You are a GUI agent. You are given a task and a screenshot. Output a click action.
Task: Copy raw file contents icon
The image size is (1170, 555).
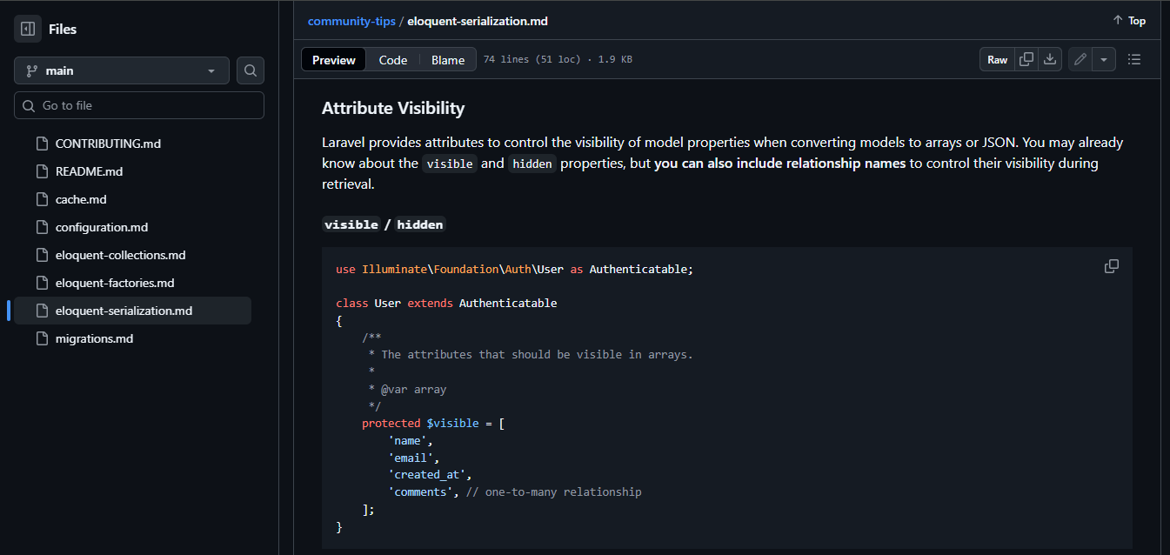click(1026, 59)
